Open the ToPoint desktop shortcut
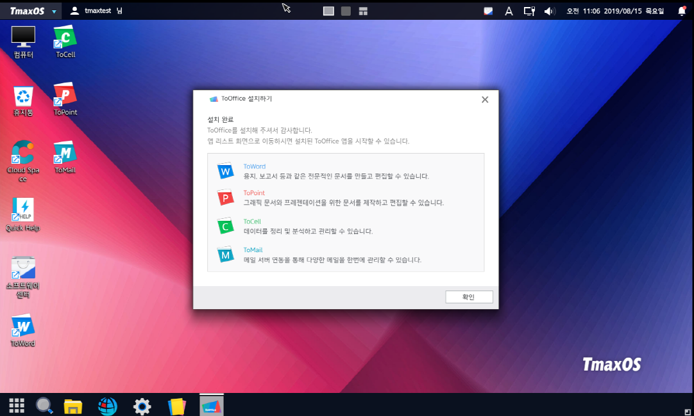The image size is (694, 416). [x=65, y=95]
